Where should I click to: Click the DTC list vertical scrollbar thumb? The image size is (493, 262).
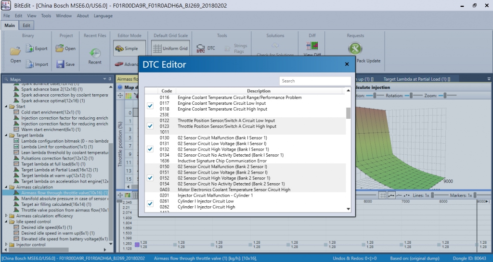tap(348, 113)
